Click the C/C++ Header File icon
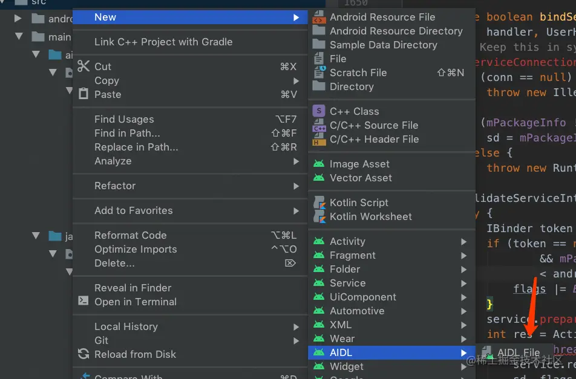This screenshot has width=576, height=379. [x=319, y=139]
